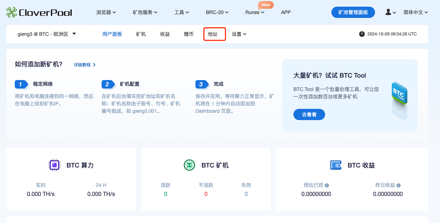This screenshot has width=440, height=223.
Task: Click the clock icon beside the UTC time
Action: pyautogui.click(x=362, y=34)
